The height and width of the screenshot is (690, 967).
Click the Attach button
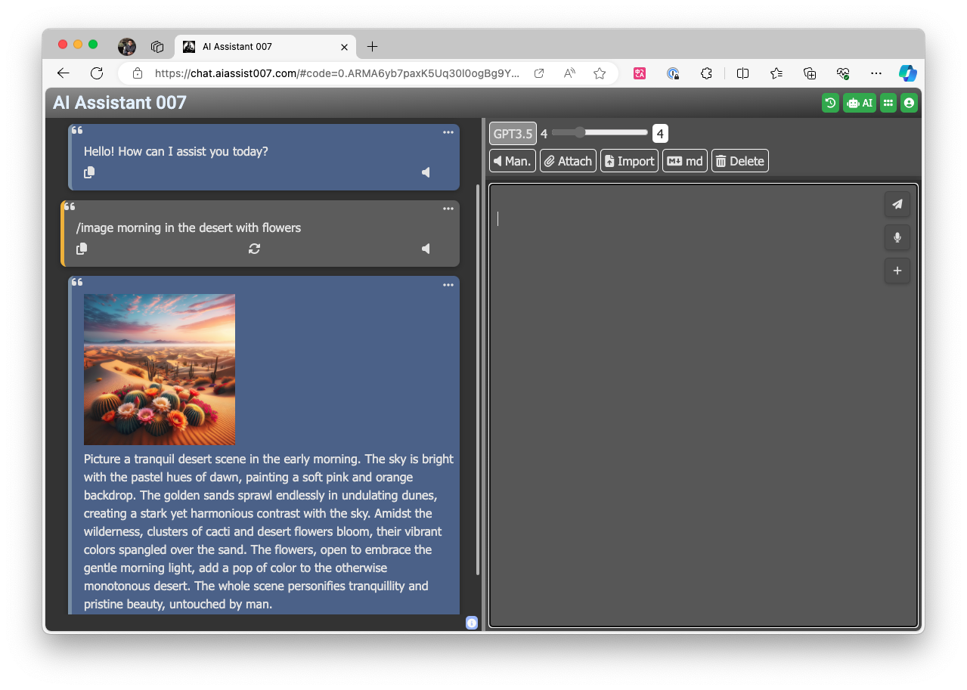pos(568,161)
